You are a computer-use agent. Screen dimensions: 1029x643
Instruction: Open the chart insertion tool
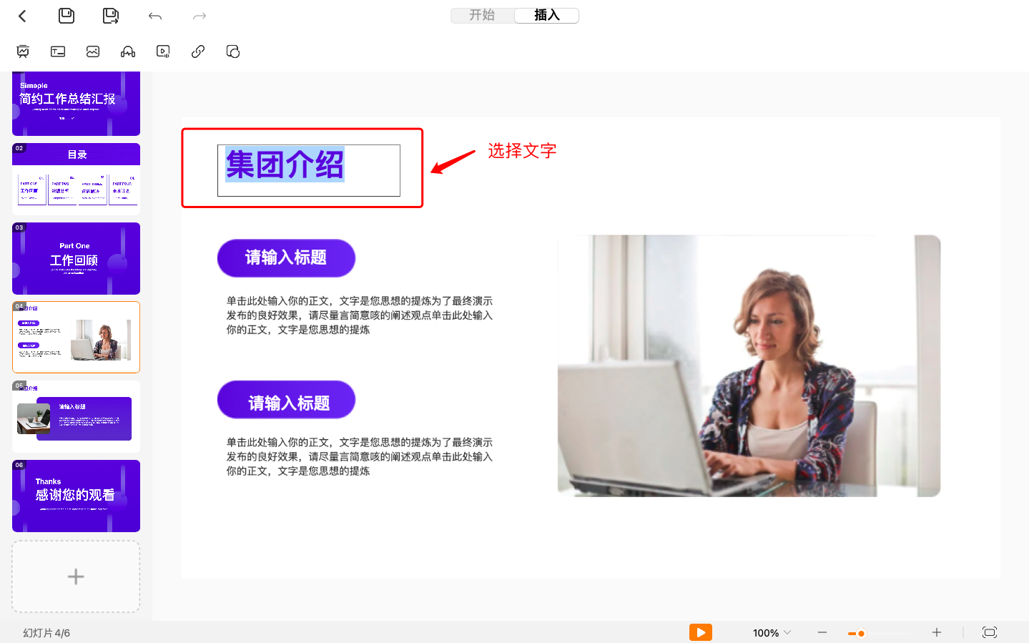coord(23,51)
